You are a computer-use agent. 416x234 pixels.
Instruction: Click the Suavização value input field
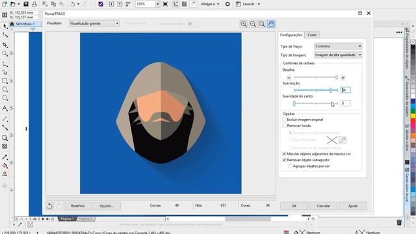click(x=346, y=90)
